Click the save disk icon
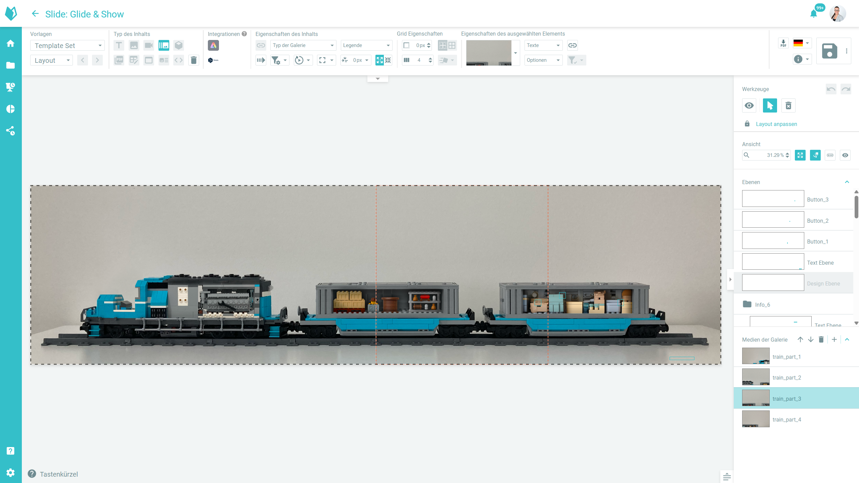859x483 pixels. click(x=829, y=51)
